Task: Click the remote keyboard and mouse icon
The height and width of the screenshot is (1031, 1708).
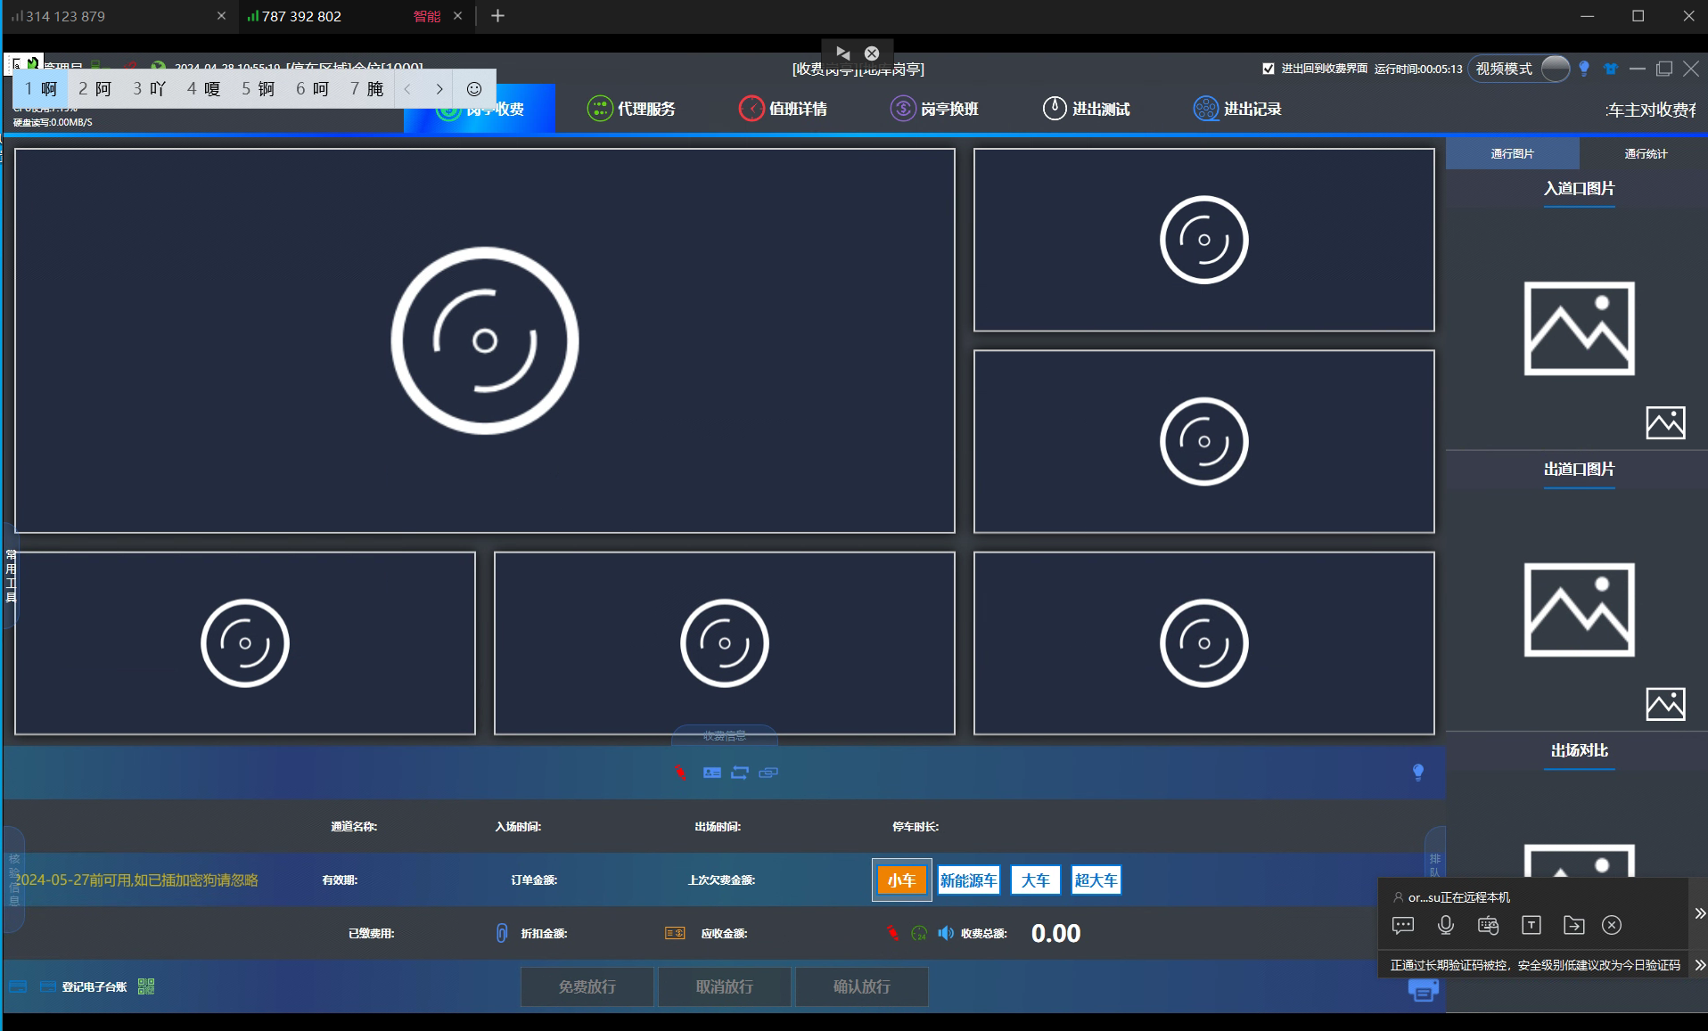Action: pos(1488,925)
